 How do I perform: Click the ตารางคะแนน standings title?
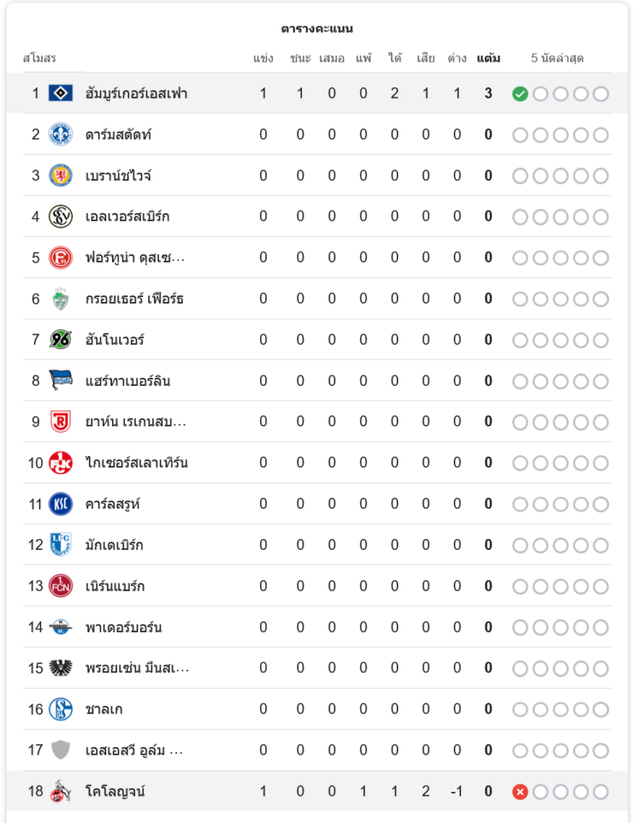pos(317,29)
